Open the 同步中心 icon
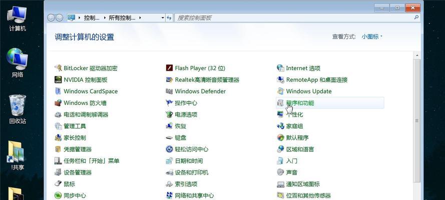Screen dimensions: 445x200 (58, 195)
